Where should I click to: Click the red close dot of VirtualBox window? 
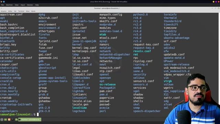point(219,2)
